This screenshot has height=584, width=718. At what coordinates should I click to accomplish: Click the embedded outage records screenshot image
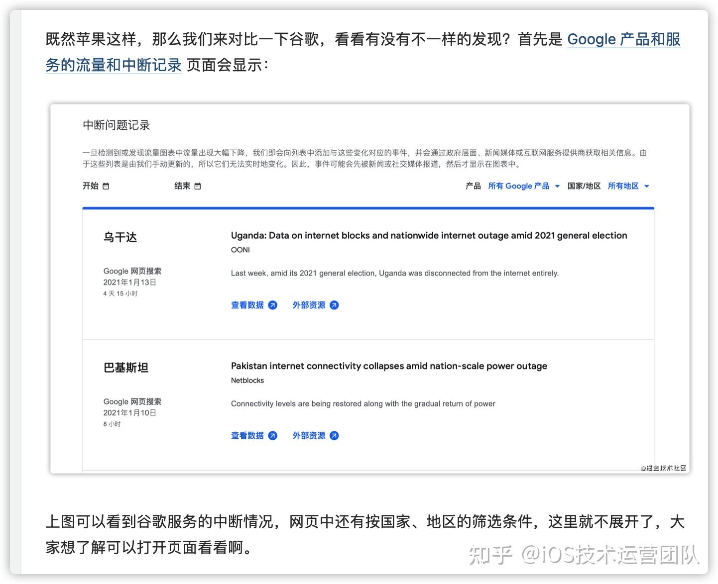[369, 289]
